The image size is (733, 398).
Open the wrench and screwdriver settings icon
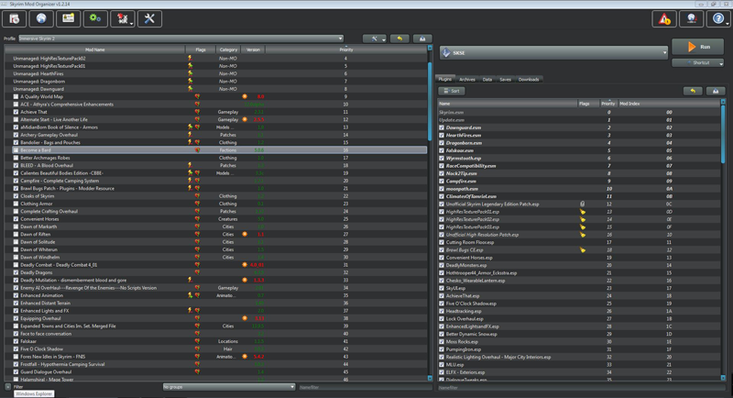coord(148,18)
